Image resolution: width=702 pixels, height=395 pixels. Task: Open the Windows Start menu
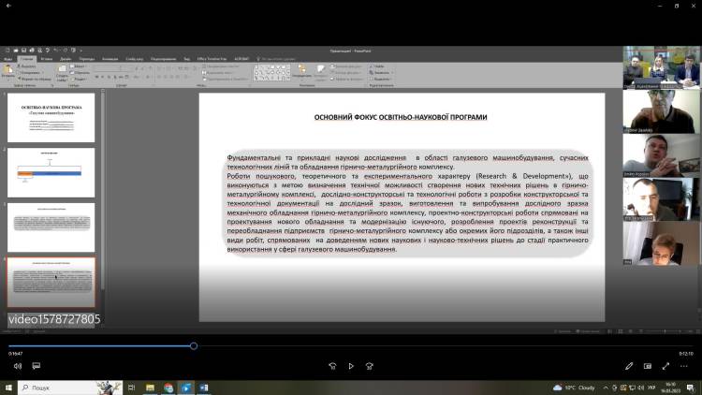8,388
